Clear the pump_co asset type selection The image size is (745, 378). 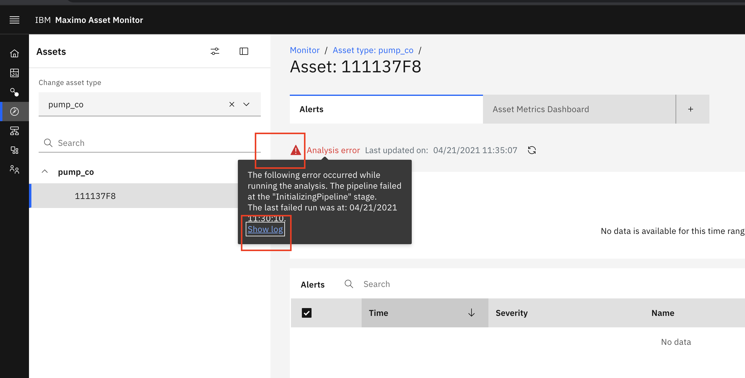[231, 104]
